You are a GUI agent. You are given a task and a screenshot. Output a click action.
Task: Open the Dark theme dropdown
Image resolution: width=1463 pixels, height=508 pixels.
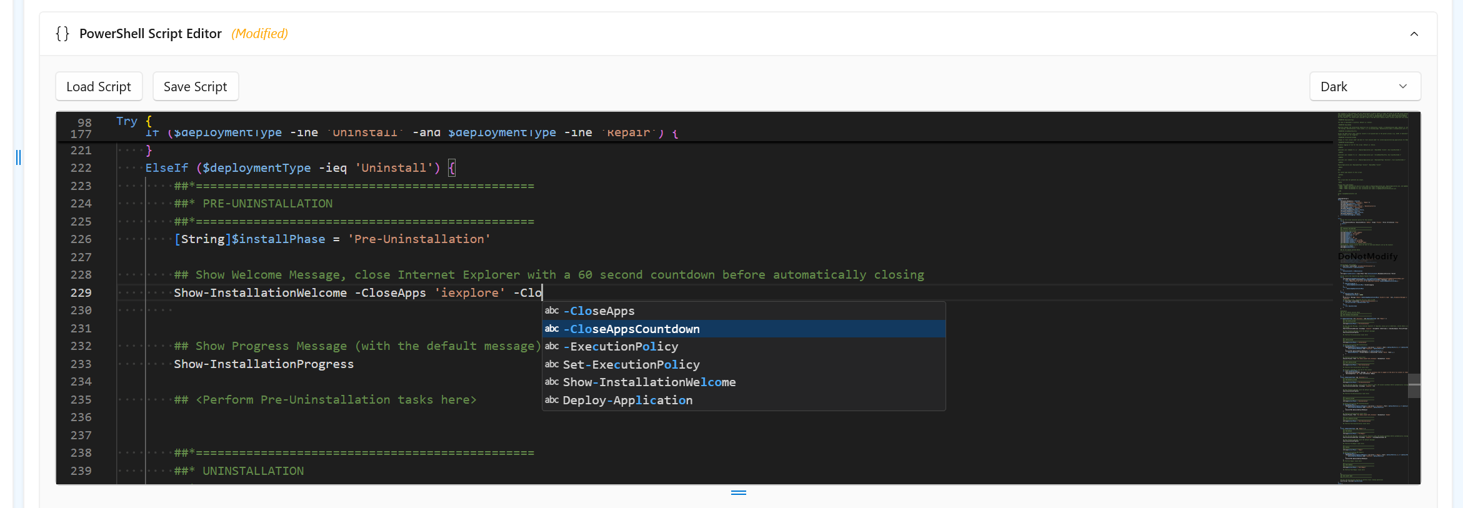[x=1364, y=87]
